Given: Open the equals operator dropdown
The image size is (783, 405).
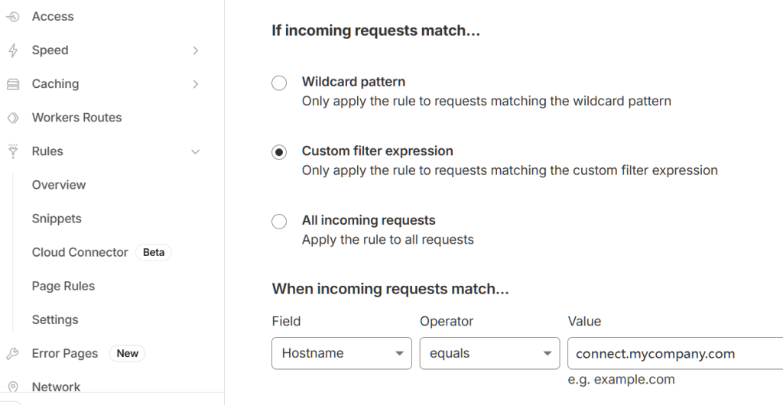Looking at the screenshot, I should pyautogui.click(x=489, y=354).
